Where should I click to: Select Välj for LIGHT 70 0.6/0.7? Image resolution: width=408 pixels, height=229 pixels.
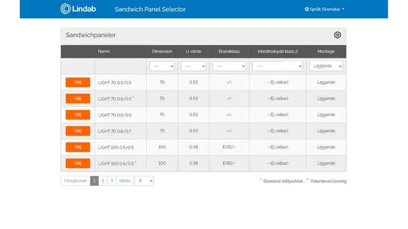(x=78, y=131)
